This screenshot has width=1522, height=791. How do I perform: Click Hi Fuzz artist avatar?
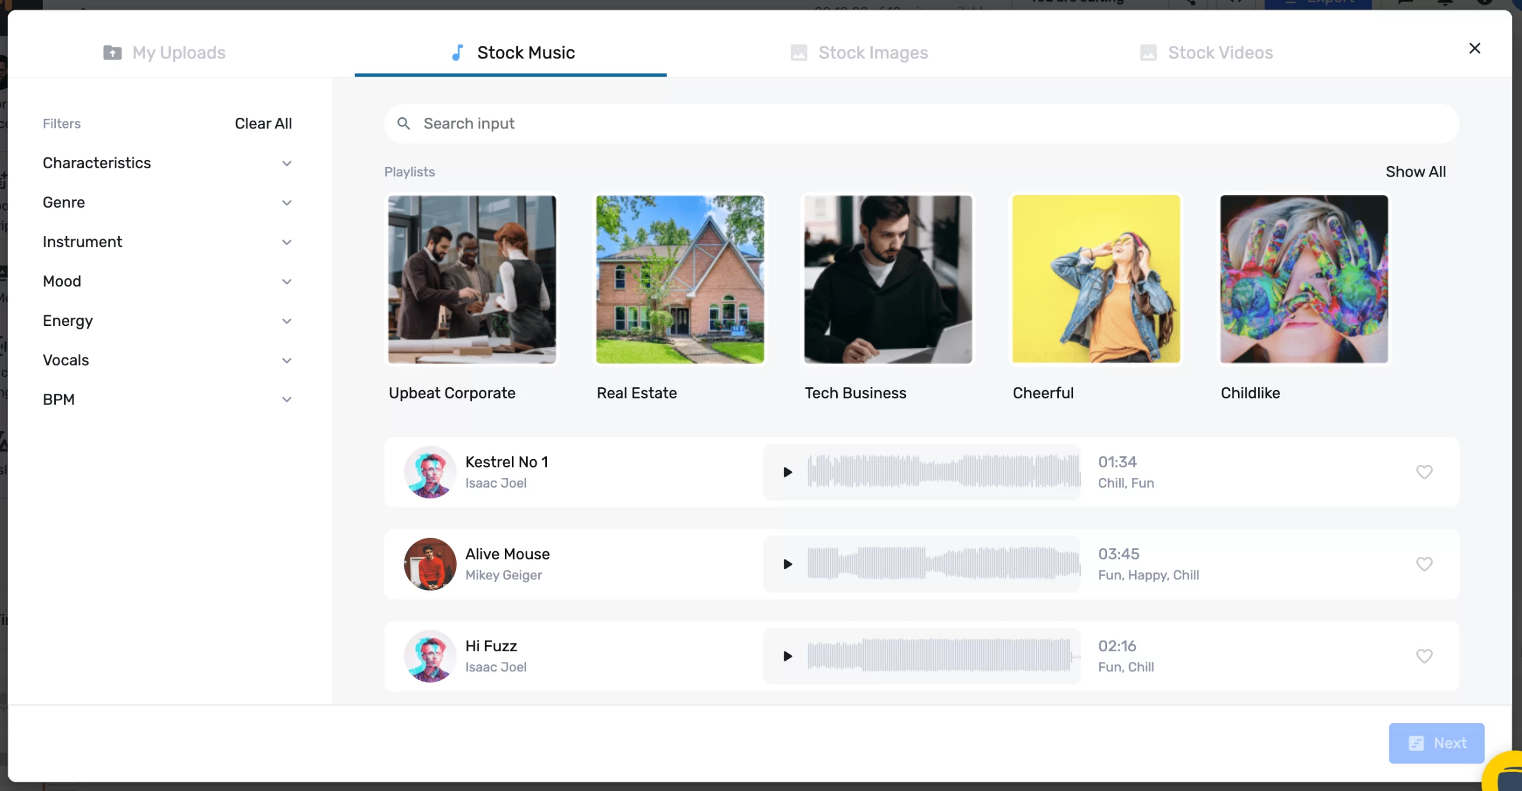(x=430, y=656)
